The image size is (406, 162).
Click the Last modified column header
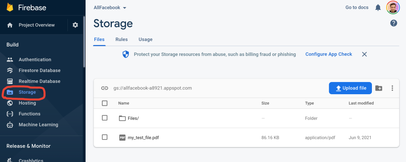[x=361, y=103]
